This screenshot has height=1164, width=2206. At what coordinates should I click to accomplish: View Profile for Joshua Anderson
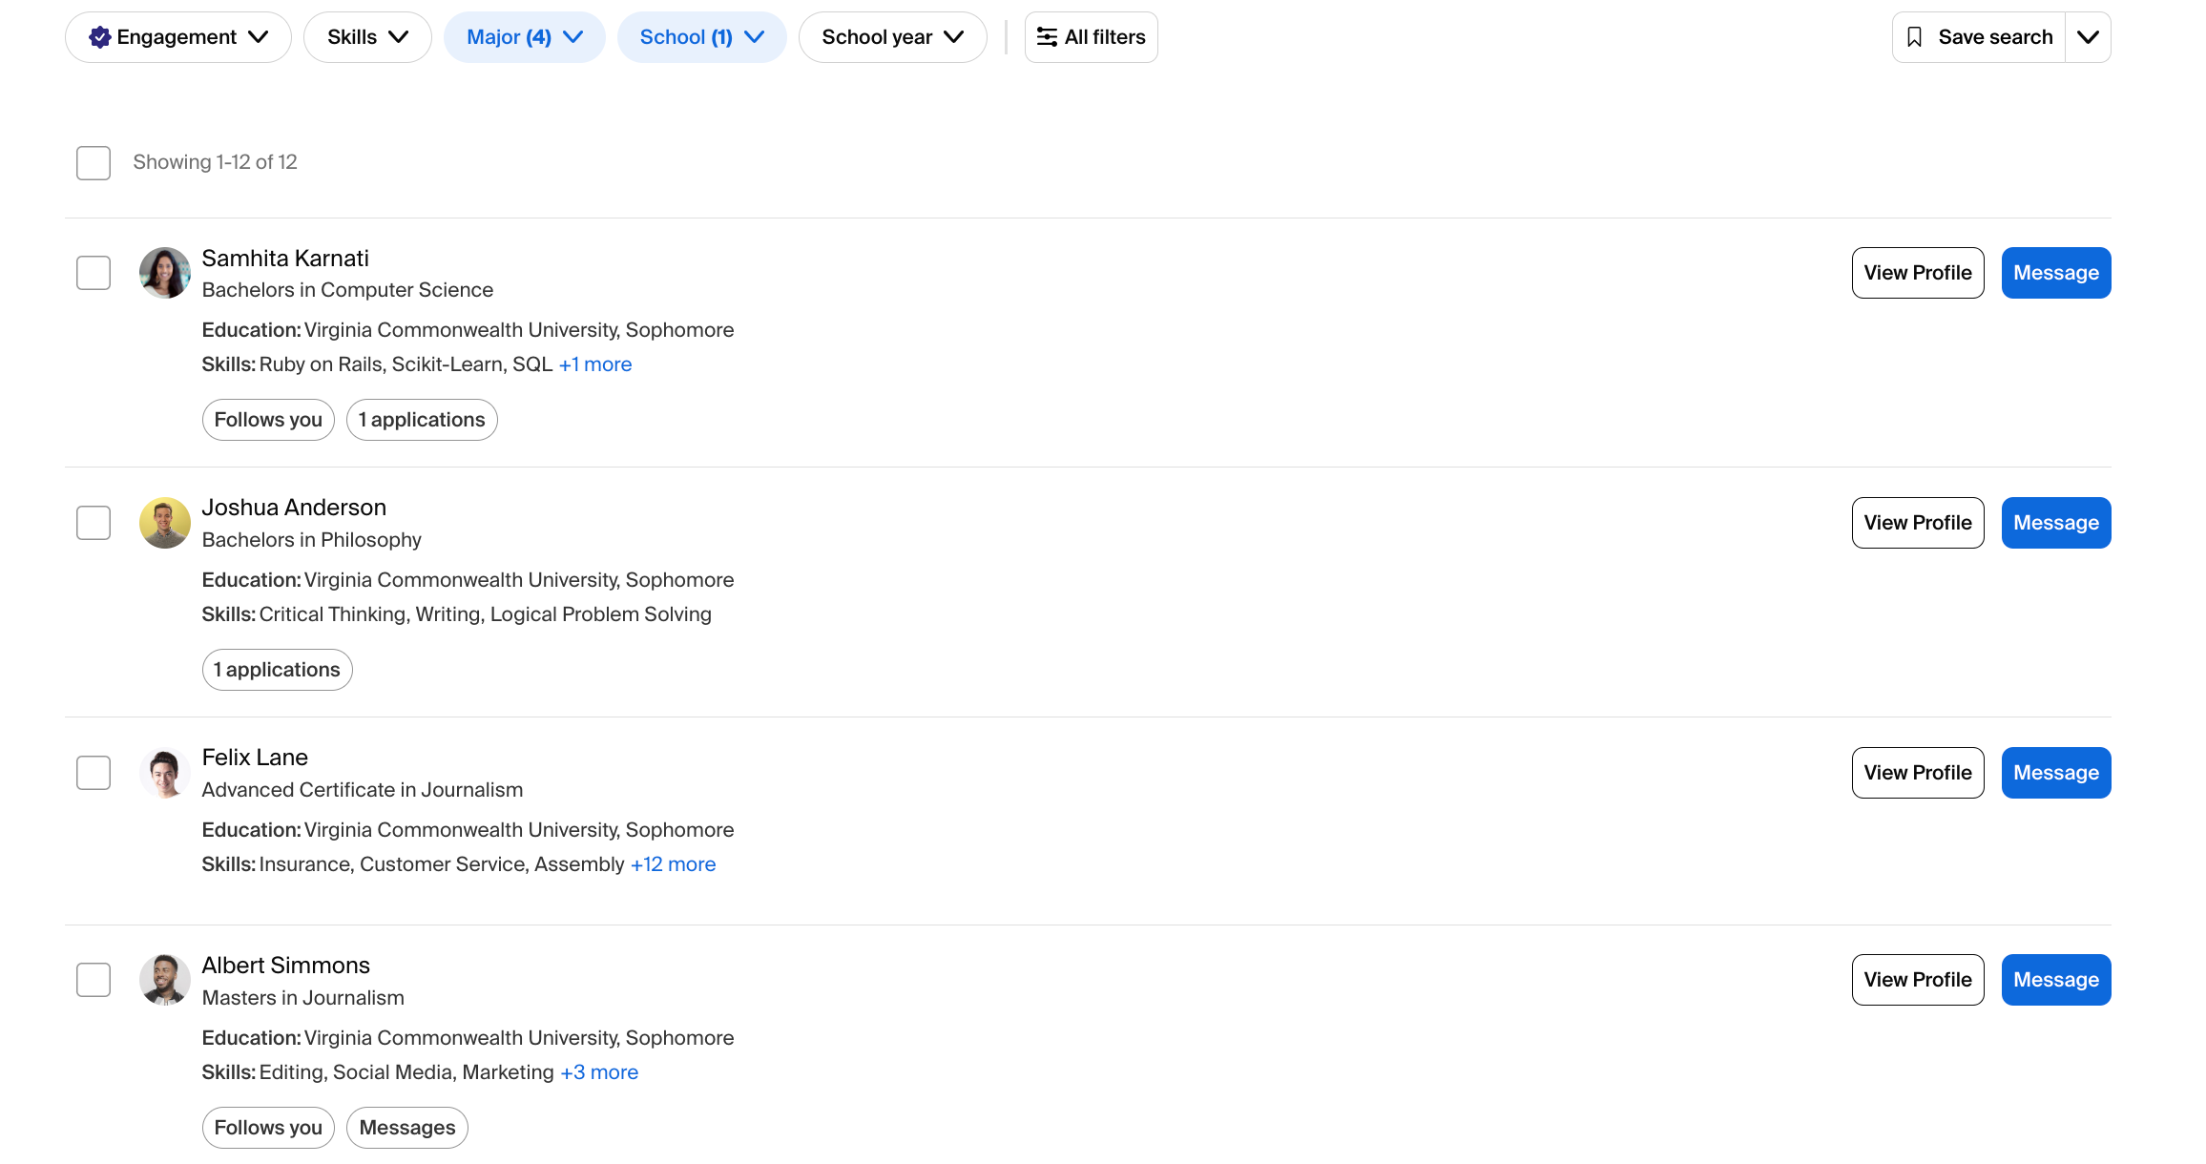[1917, 523]
